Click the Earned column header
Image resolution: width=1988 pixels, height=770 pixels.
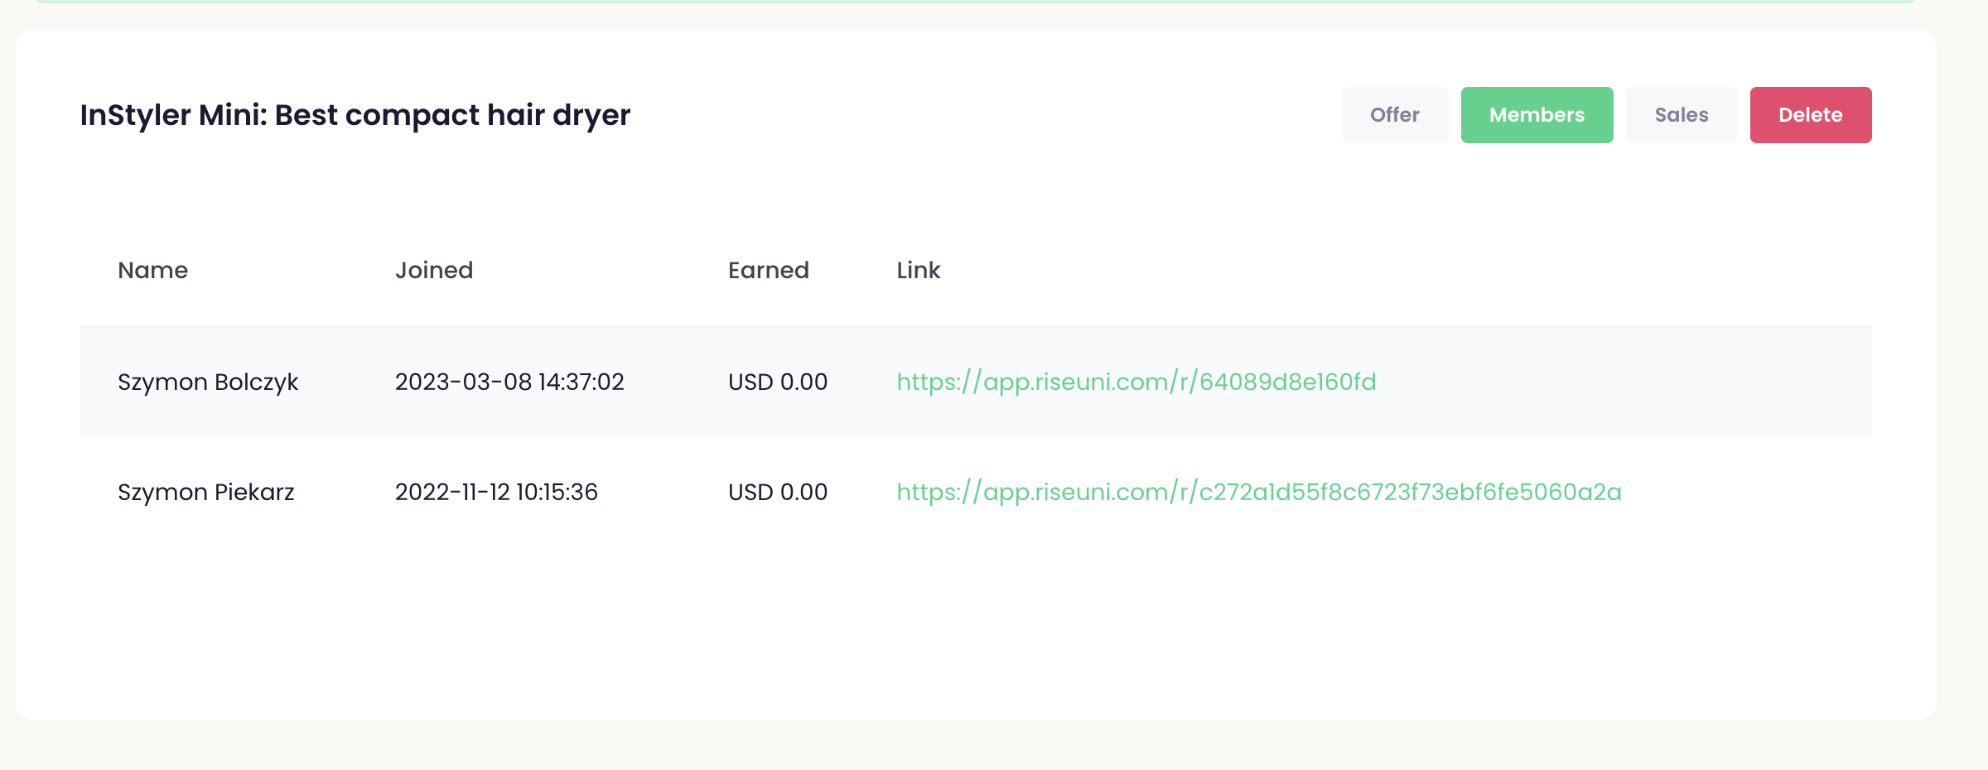pos(768,270)
